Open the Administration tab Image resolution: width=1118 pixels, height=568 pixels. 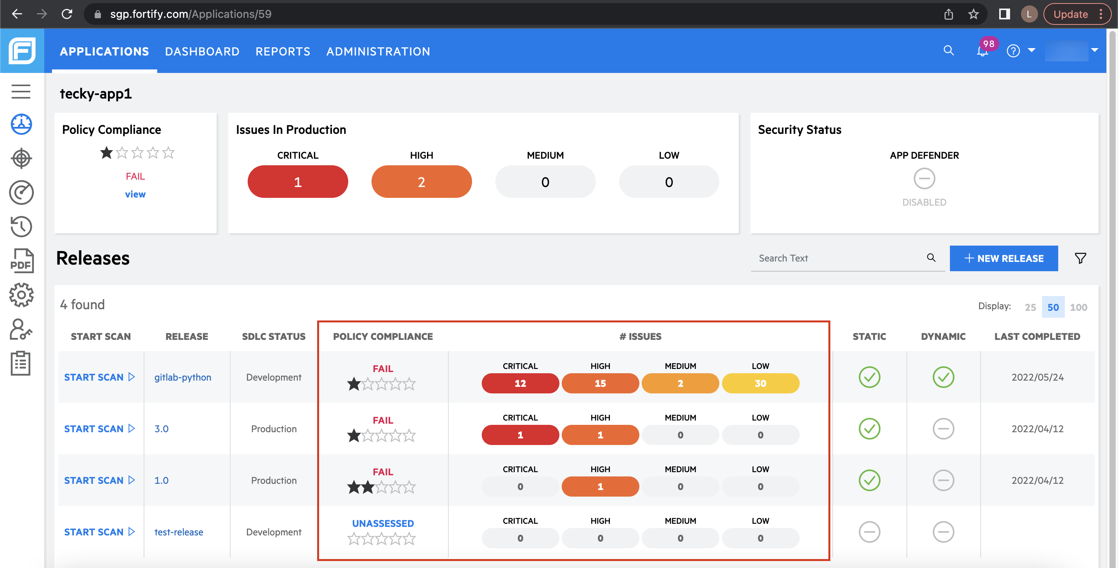click(x=378, y=52)
